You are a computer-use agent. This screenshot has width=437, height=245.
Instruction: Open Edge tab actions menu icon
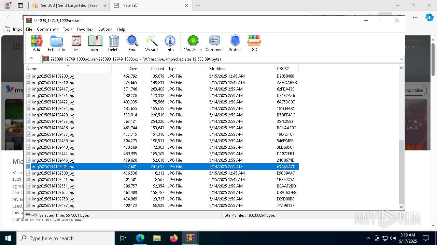tap(20, 5)
